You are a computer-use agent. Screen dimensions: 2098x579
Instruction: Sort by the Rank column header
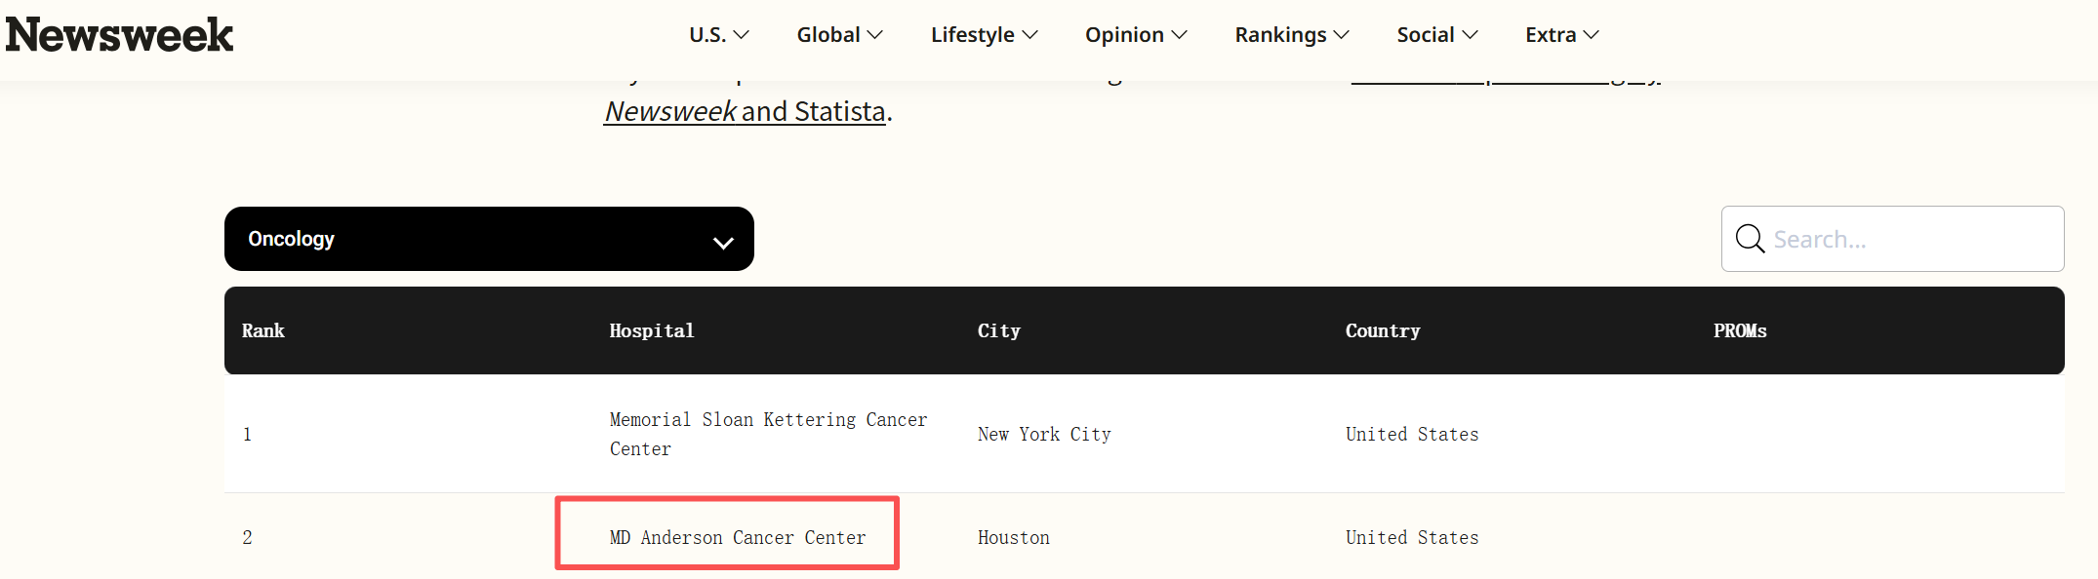[x=263, y=330]
